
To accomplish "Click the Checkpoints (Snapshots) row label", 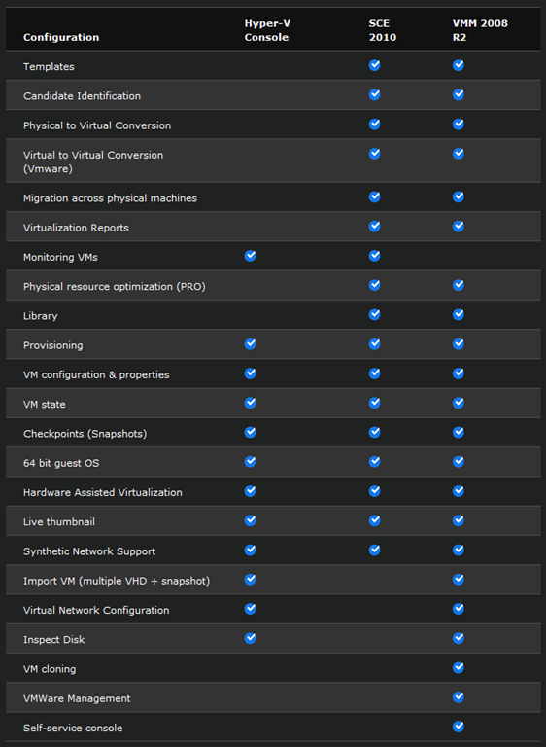I will point(85,434).
